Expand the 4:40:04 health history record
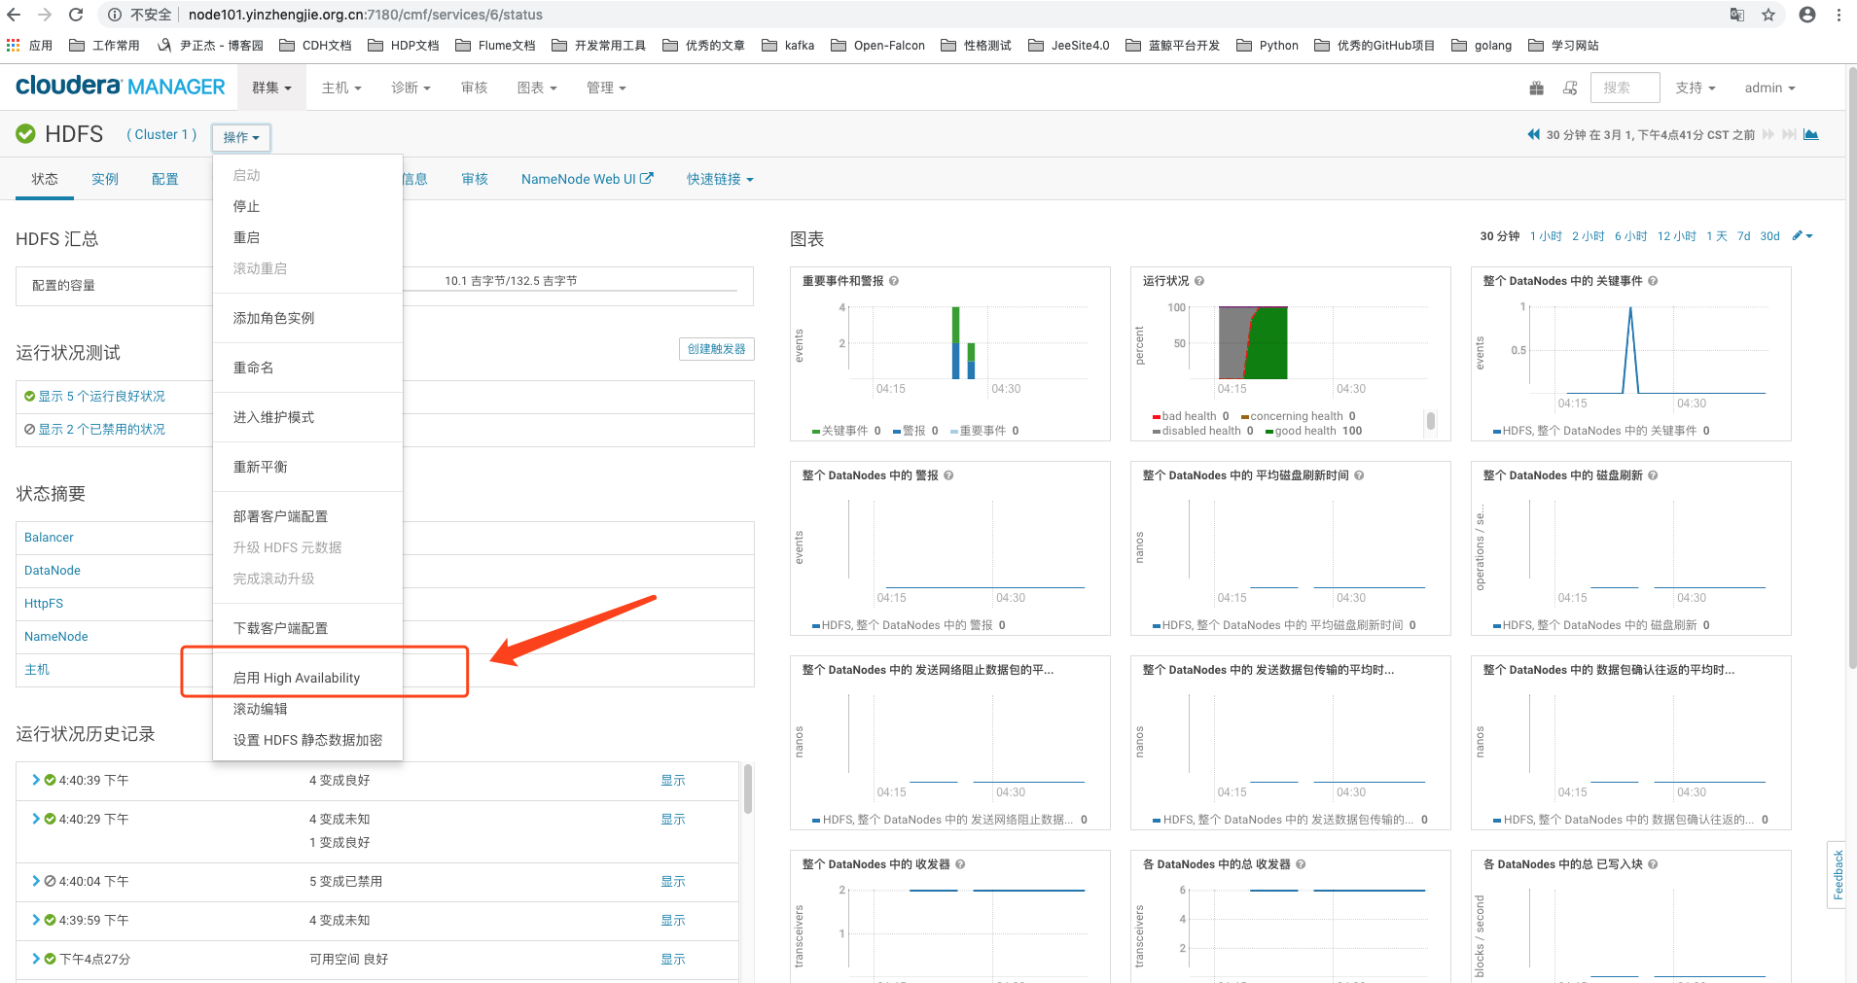 click(x=35, y=881)
